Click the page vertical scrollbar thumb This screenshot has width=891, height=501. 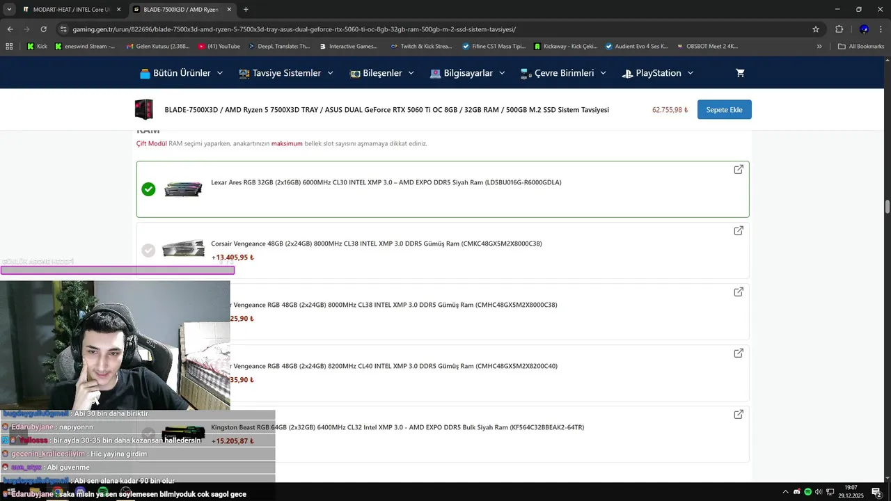[887, 207]
